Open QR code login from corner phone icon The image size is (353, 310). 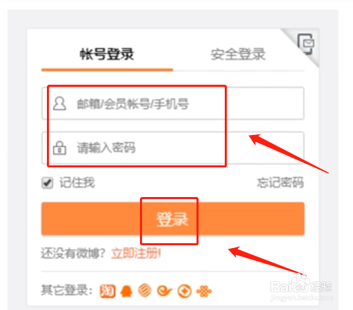(x=306, y=44)
